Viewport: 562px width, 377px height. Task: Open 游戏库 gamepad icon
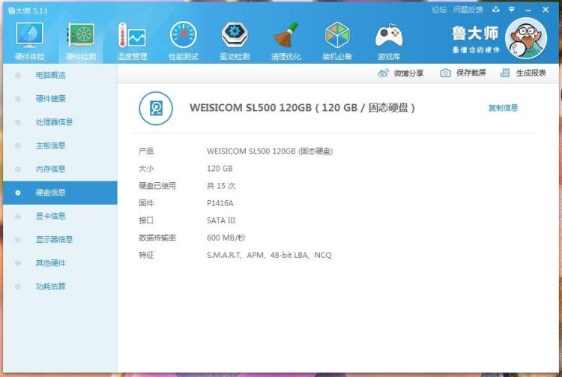point(389,35)
